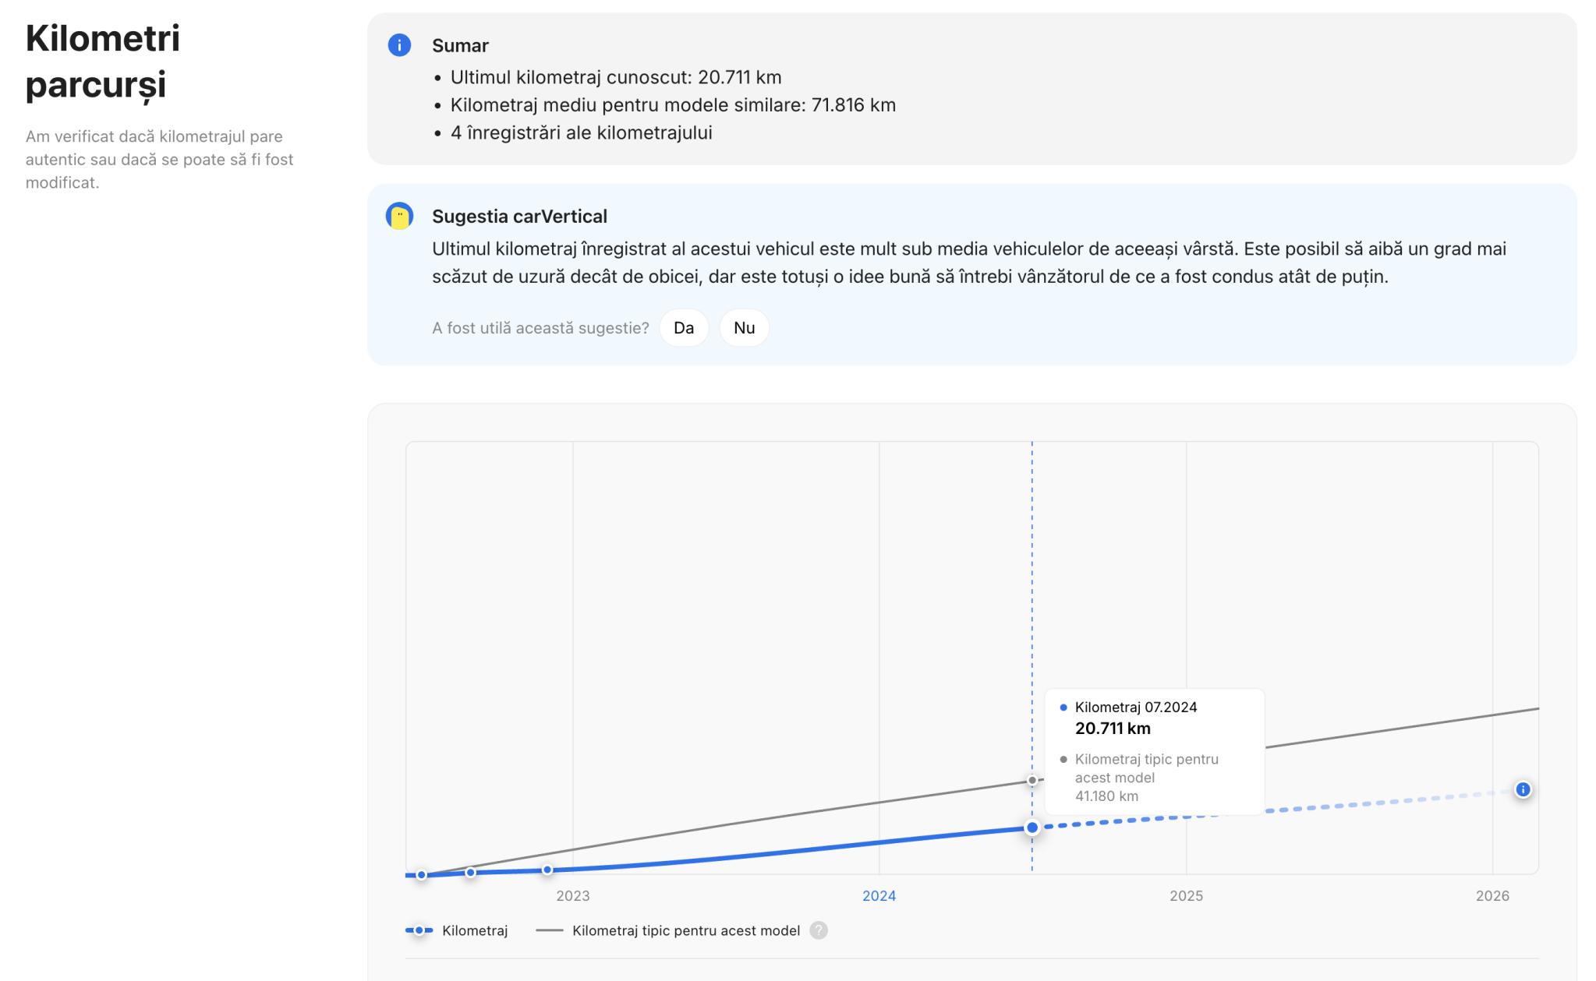Click the highlighted 2024 axis label
This screenshot has height=981, width=1596.
(879, 896)
